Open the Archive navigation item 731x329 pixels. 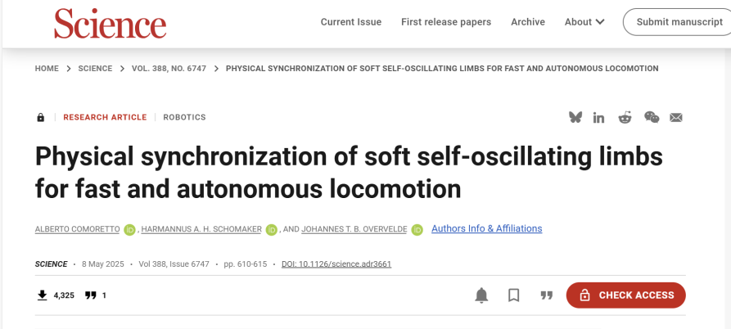528,22
